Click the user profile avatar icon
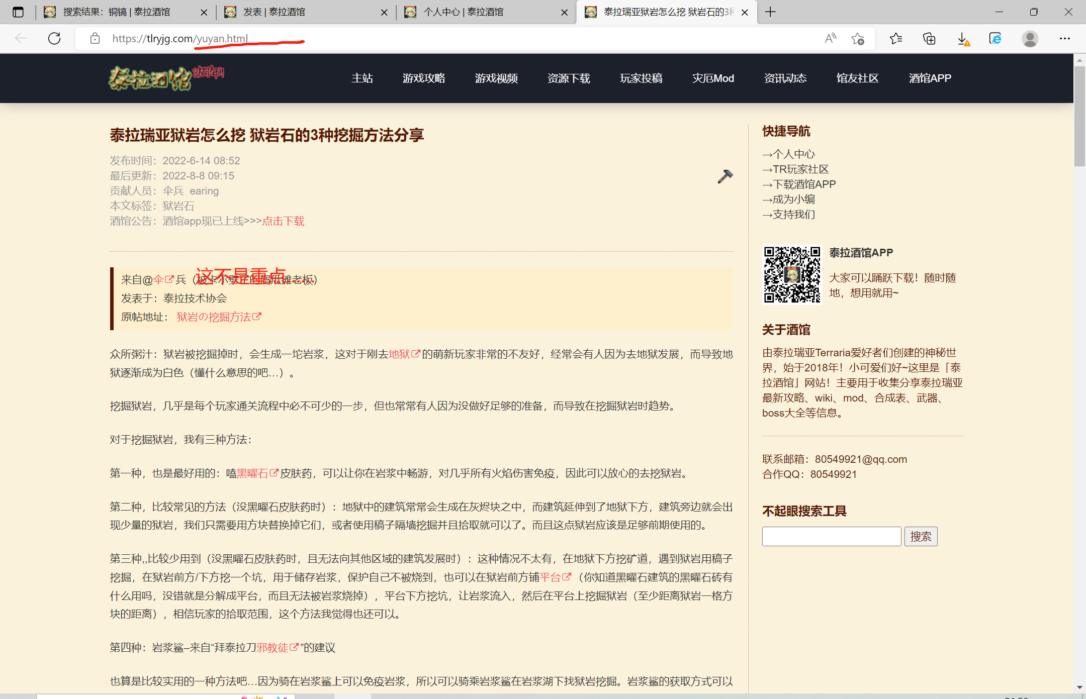Viewport: 1086px width, 699px height. [1030, 39]
